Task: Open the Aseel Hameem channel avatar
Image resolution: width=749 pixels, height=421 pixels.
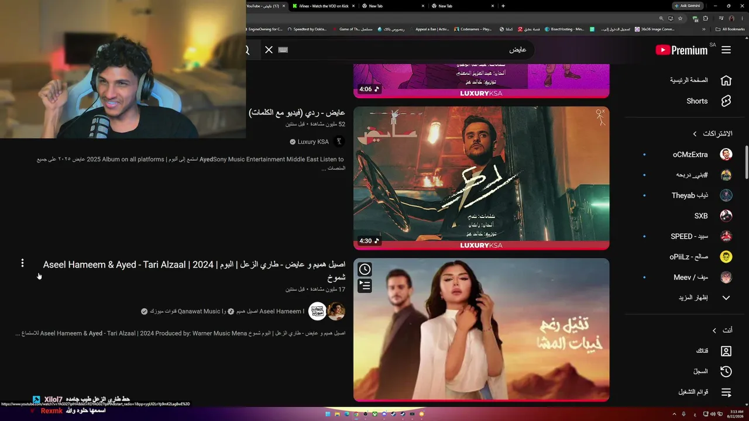Action: pos(336,311)
